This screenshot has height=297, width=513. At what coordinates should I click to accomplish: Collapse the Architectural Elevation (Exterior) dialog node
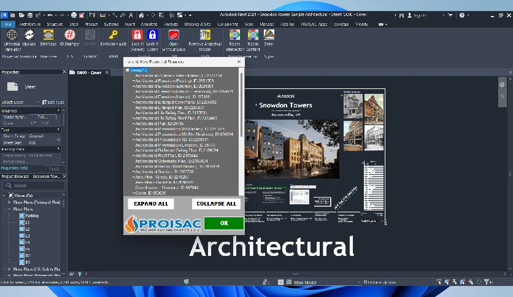pos(134,86)
